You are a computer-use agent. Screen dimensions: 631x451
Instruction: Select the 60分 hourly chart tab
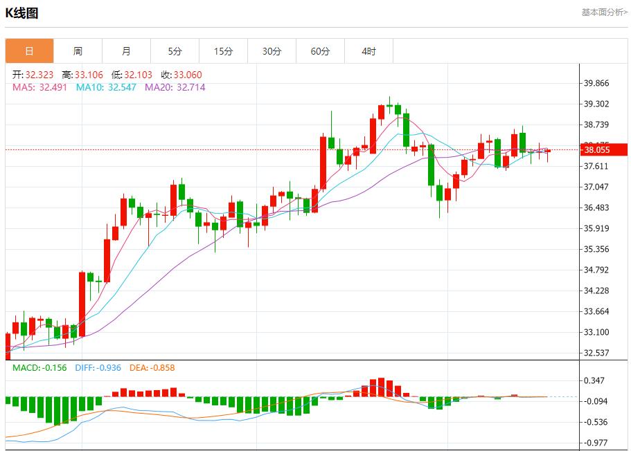[321, 50]
